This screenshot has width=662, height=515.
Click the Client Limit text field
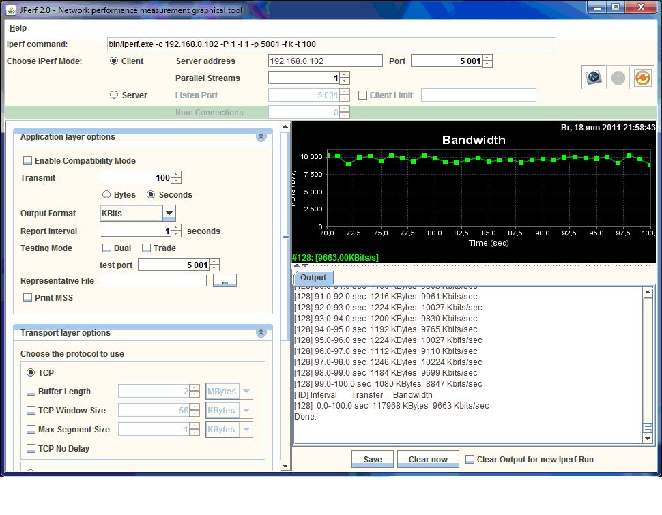click(x=479, y=95)
